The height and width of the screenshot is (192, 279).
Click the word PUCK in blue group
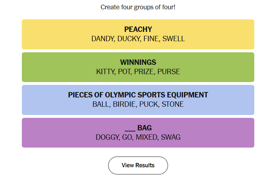coord(148,105)
